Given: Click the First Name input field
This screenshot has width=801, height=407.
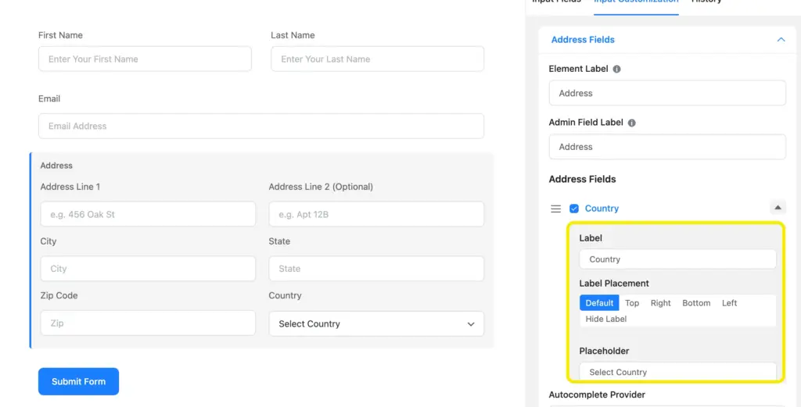Looking at the screenshot, I should coord(145,59).
